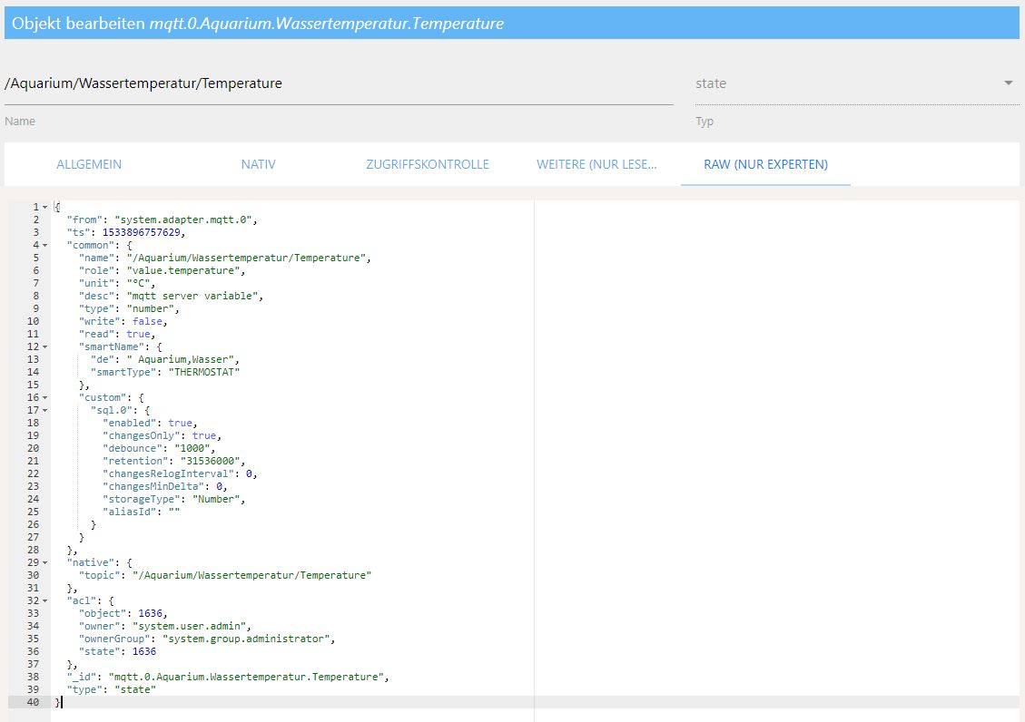
Task: Click the "state": 1636 line
Action: coord(117,651)
